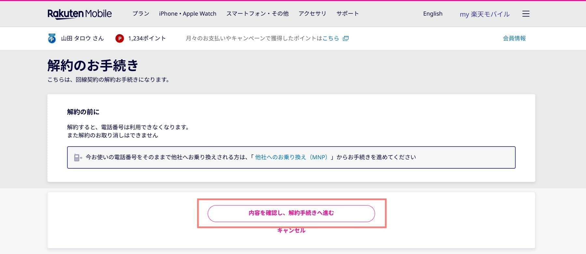Screen dimensions: 586x254
Task: Click the phone transfer icon in MNP notice
Action: tap(78, 158)
